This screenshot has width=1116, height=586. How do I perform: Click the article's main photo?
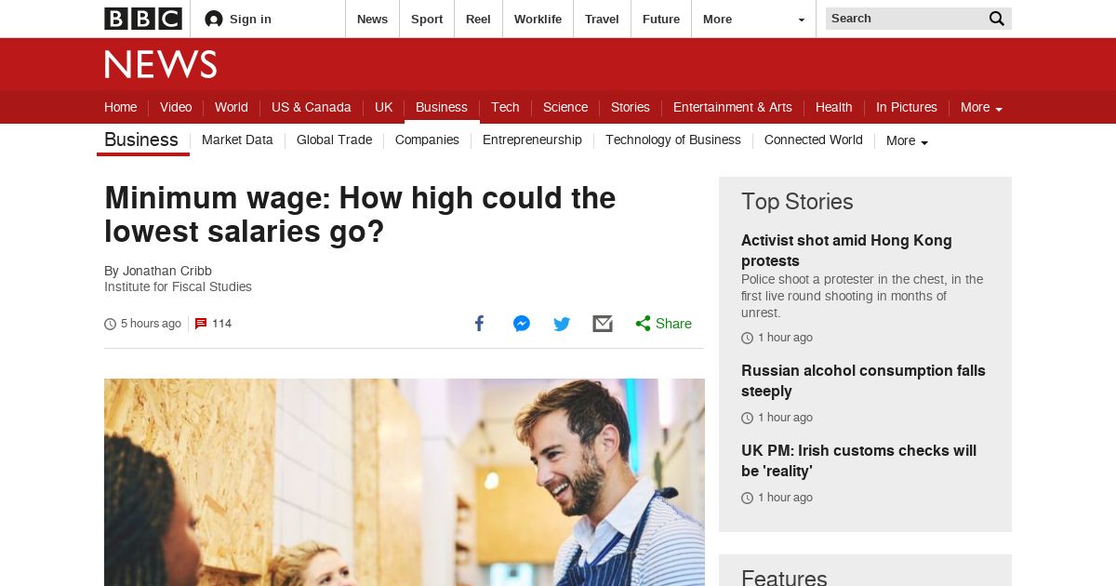pyautogui.click(x=405, y=482)
